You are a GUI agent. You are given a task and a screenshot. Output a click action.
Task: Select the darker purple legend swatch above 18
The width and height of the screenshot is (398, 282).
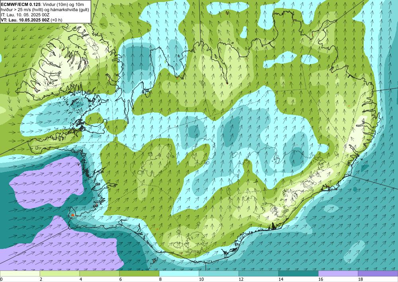coord(378,274)
